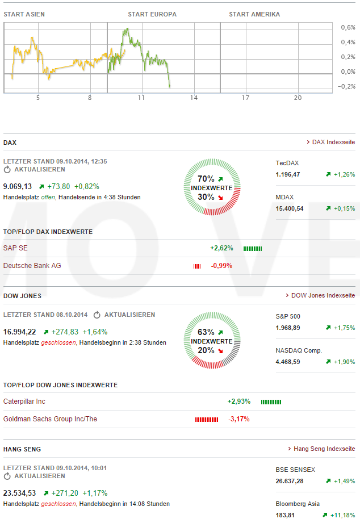Click the Dow Jones refresh icon
The width and height of the screenshot is (360, 523).
tap(97, 315)
